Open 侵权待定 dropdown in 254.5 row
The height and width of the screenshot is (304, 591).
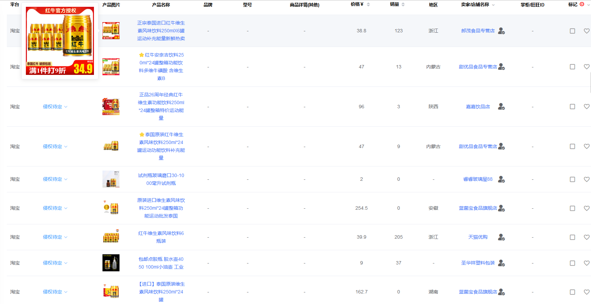point(55,208)
